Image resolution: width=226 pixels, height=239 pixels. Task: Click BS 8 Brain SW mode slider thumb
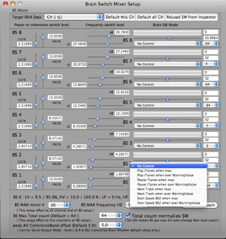(x=169, y=38)
